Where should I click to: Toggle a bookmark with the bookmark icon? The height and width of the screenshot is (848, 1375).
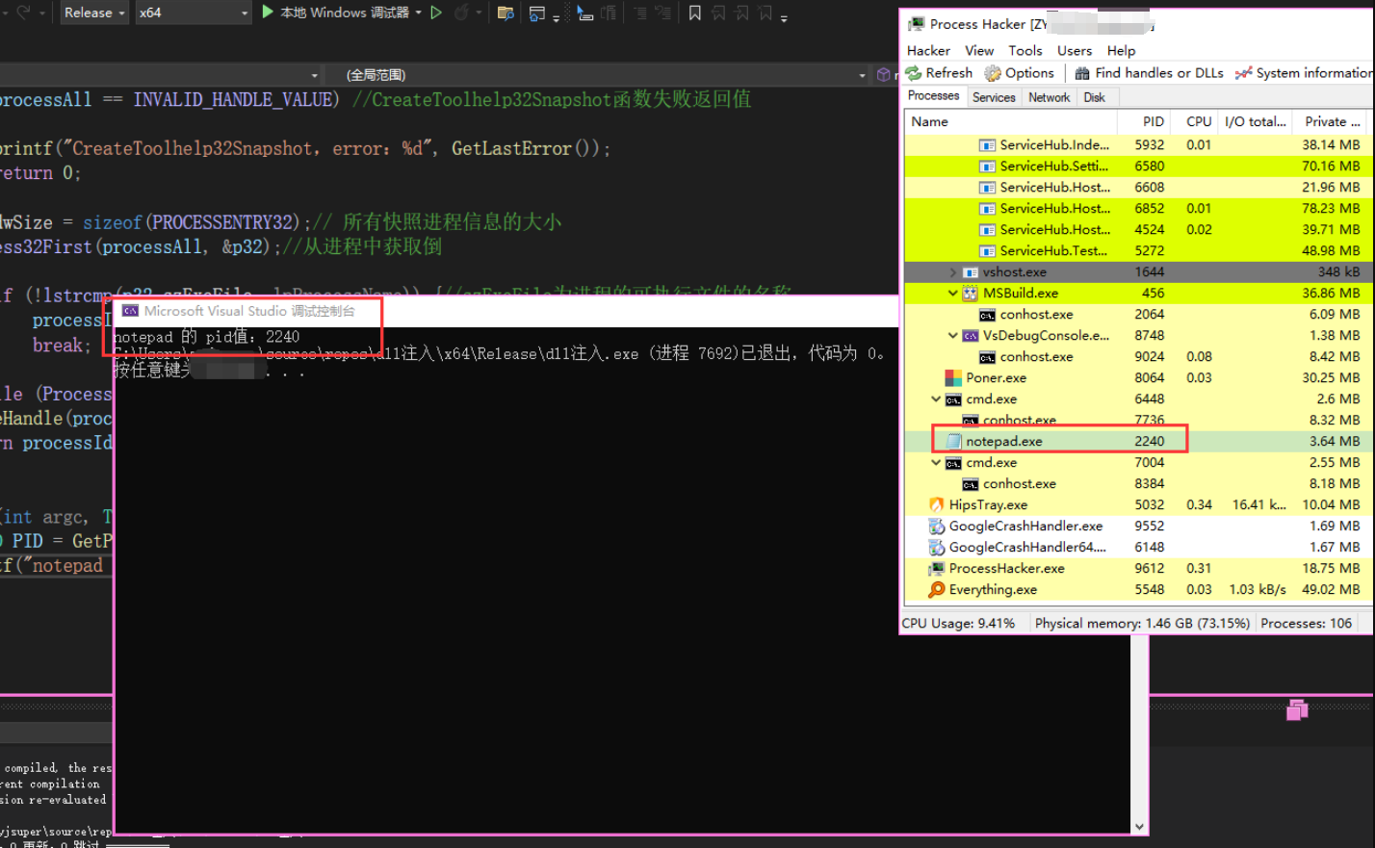(694, 13)
